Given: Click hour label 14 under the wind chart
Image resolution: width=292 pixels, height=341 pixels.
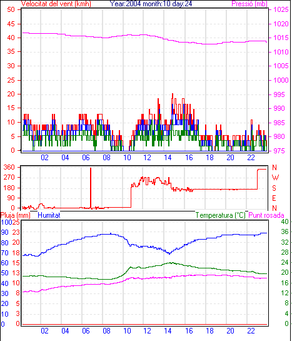Looking at the screenshot, I should [168, 157].
